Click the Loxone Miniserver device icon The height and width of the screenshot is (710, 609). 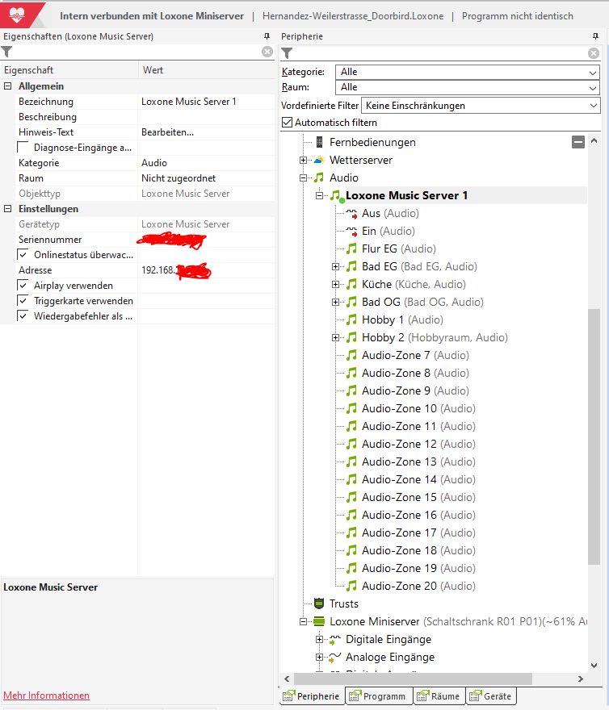click(x=319, y=621)
